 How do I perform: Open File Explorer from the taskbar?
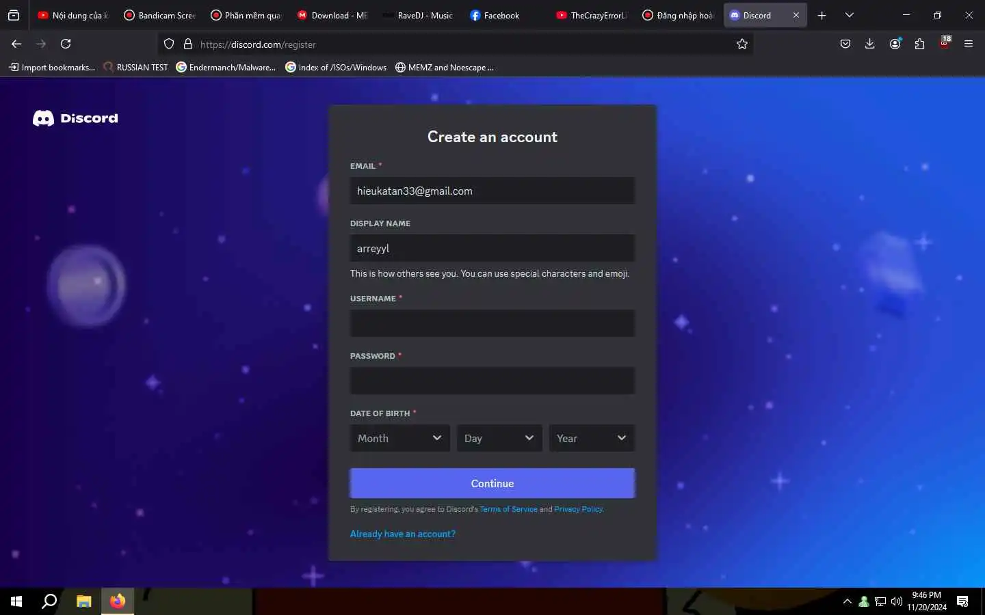click(83, 601)
